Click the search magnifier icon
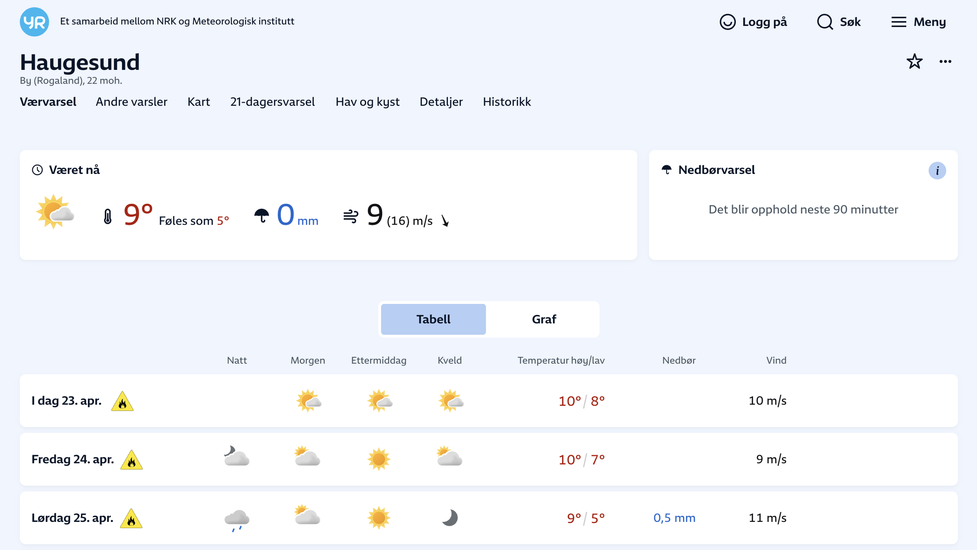The height and width of the screenshot is (550, 977). point(825,22)
